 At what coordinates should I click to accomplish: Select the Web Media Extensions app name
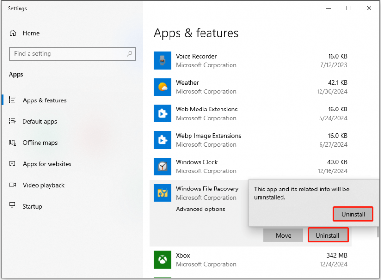[207, 109]
